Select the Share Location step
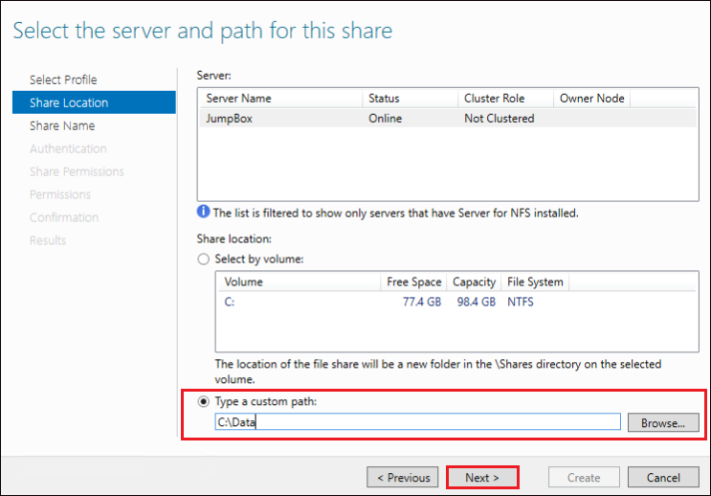711x496 pixels. (x=95, y=102)
